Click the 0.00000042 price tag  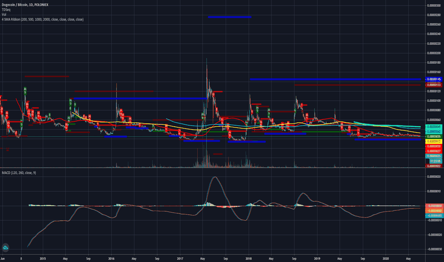pos(434,131)
